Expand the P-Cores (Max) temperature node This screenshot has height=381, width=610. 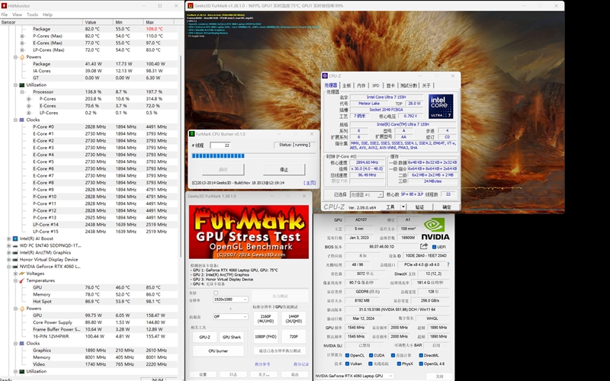click(x=22, y=36)
